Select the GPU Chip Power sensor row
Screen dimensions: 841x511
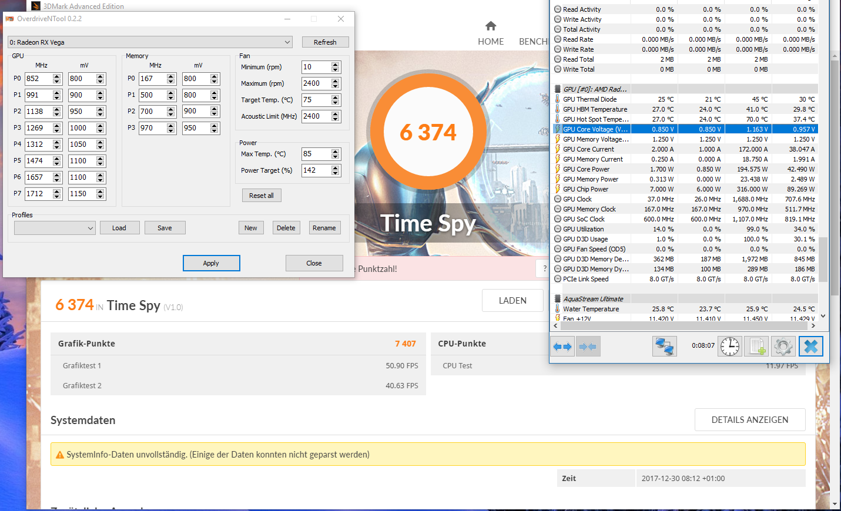[685, 189]
